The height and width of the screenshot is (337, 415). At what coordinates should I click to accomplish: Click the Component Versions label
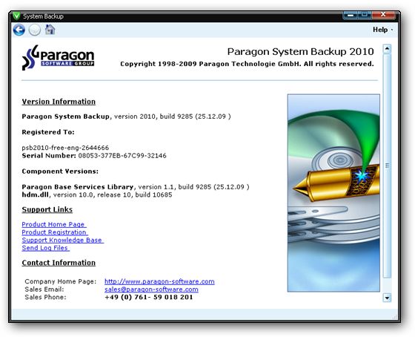[60, 171]
